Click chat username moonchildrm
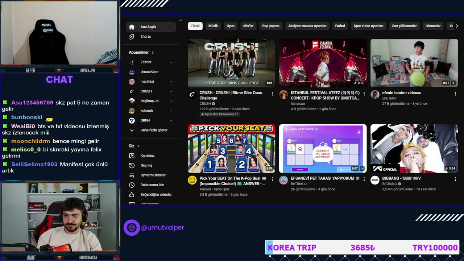 (x=30, y=141)
